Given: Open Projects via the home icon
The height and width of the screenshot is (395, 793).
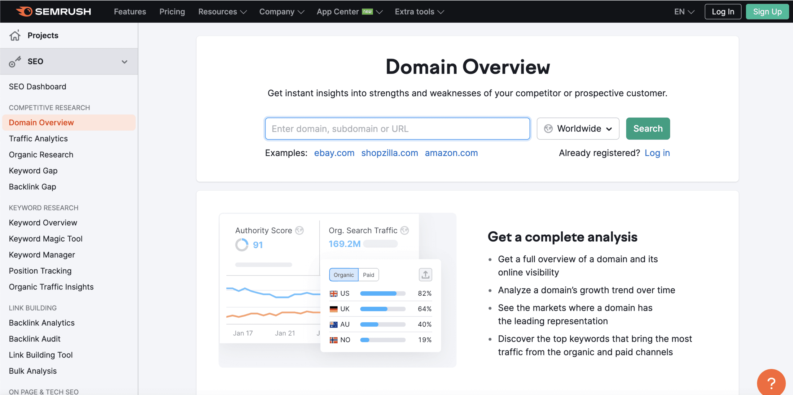Looking at the screenshot, I should coord(15,35).
